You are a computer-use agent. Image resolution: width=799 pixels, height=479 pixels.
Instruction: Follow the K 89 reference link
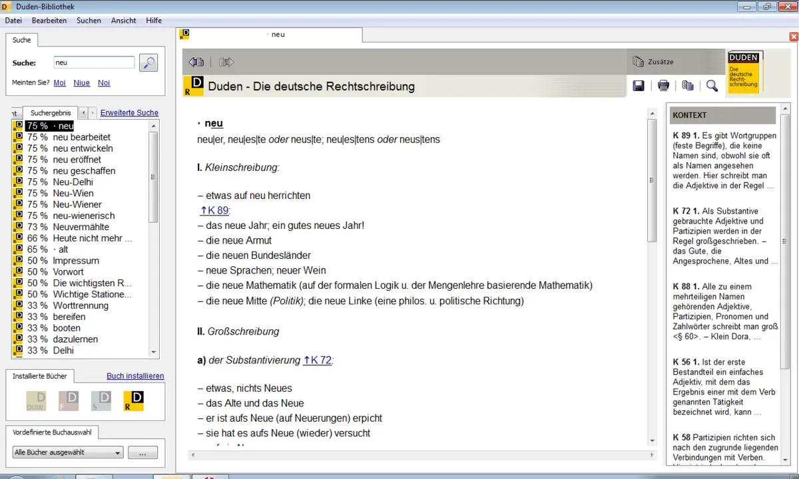214,210
